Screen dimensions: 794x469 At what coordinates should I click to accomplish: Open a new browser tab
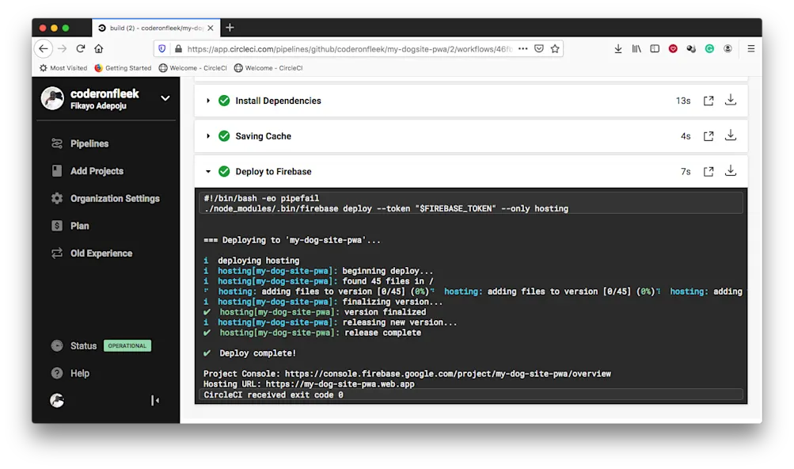tap(230, 28)
